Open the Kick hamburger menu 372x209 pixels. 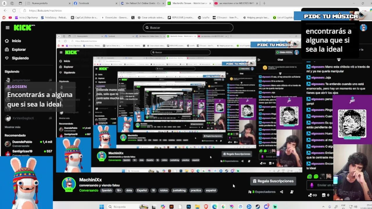[8, 28]
